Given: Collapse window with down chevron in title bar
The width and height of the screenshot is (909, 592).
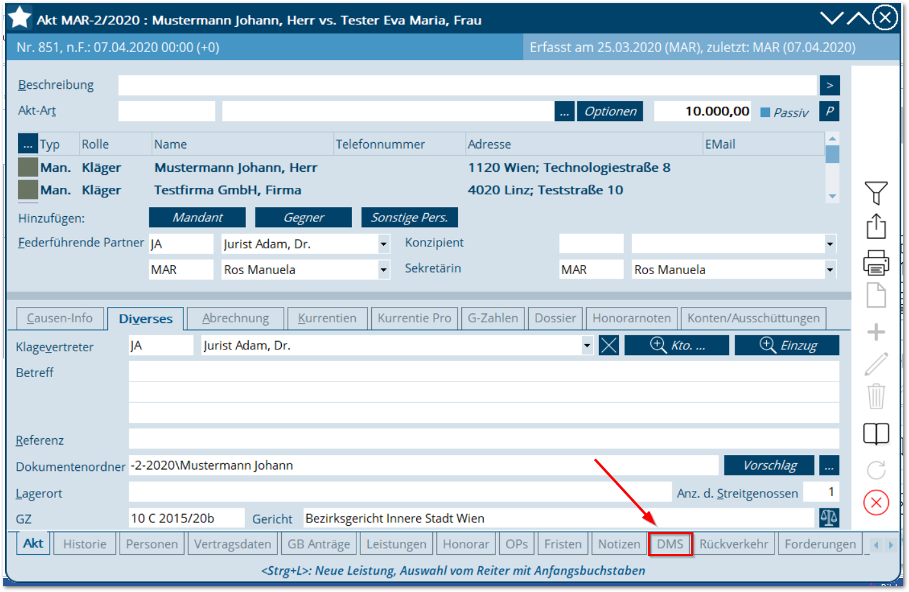Looking at the screenshot, I should (x=831, y=18).
